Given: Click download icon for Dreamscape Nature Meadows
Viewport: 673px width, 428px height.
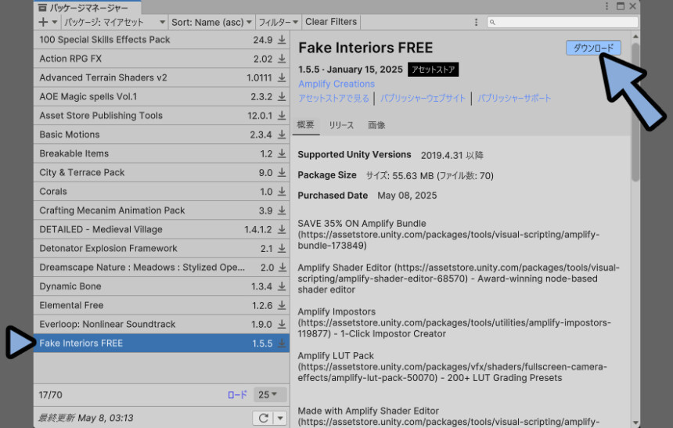Looking at the screenshot, I should click(x=282, y=267).
